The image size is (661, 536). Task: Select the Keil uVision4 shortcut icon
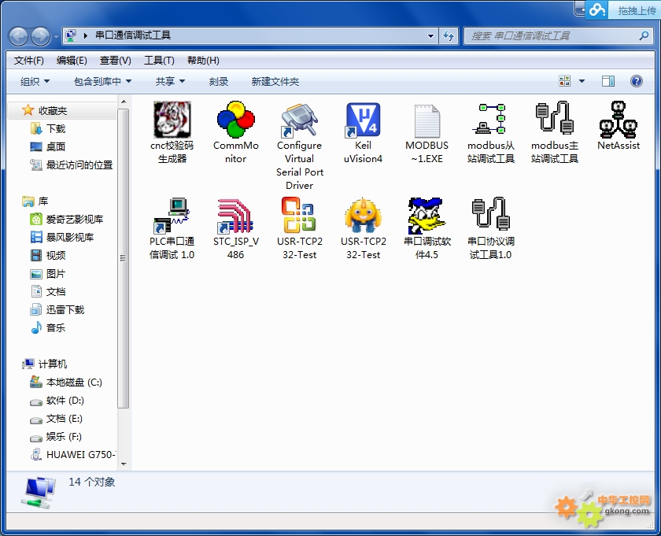pos(363,120)
